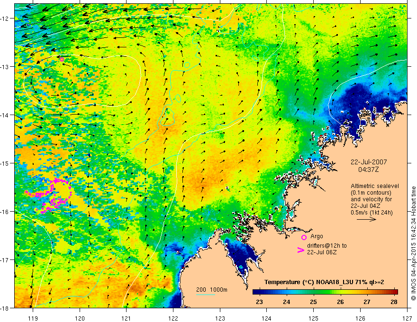
Task: Click the -14 latitude axis label
Action: click(5, 115)
